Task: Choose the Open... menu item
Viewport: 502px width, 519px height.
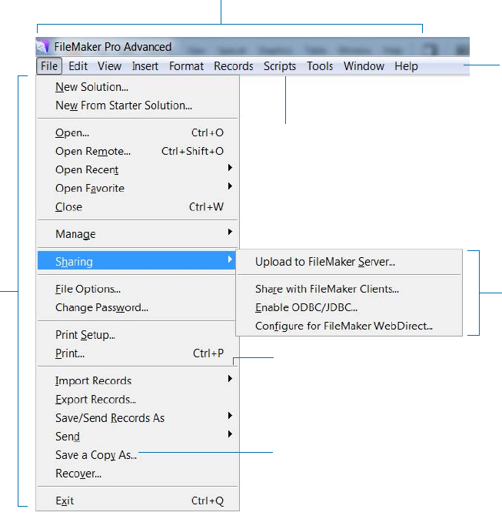Action: pyautogui.click(x=138, y=132)
